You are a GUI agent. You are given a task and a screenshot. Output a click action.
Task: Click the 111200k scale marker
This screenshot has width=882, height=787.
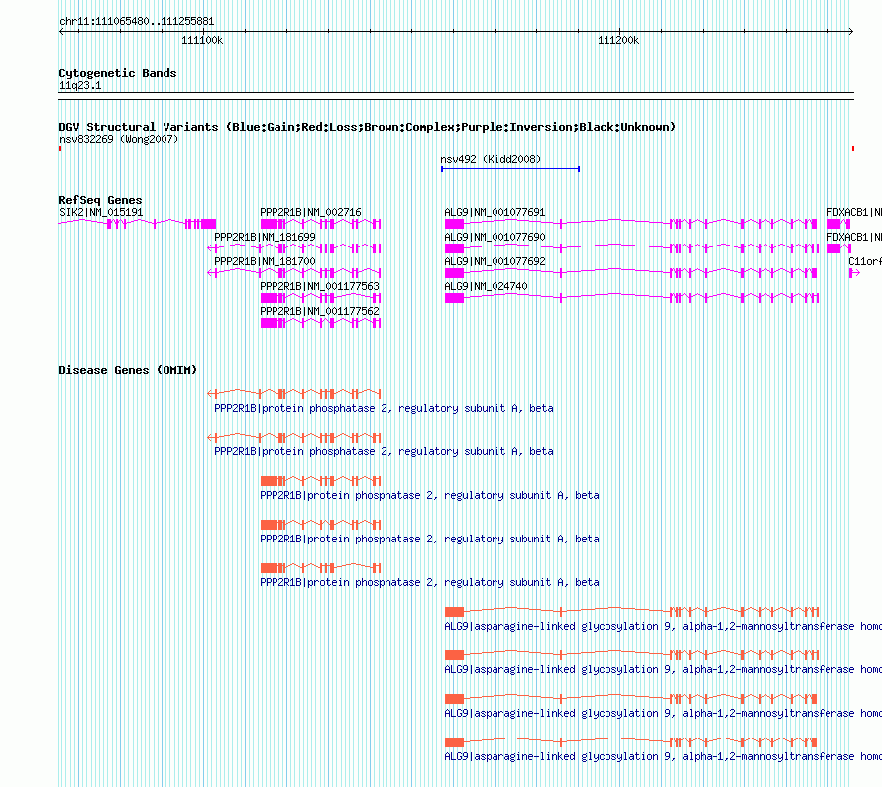coord(618,40)
